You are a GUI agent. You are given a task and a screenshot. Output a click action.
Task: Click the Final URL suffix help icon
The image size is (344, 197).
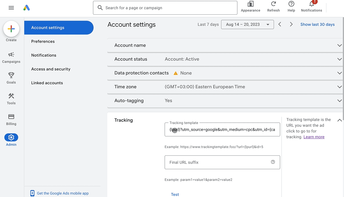pyautogui.click(x=273, y=162)
